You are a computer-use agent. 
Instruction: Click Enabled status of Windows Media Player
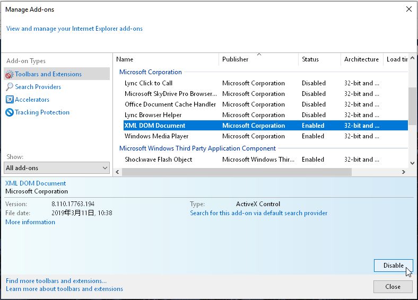click(313, 136)
